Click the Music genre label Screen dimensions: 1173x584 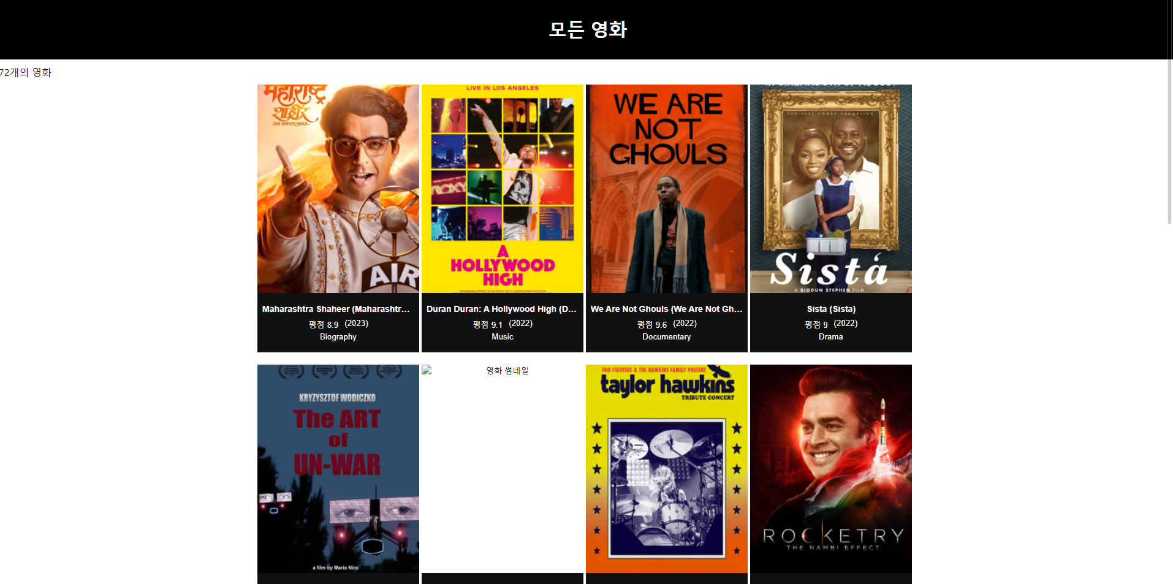pyautogui.click(x=503, y=336)
